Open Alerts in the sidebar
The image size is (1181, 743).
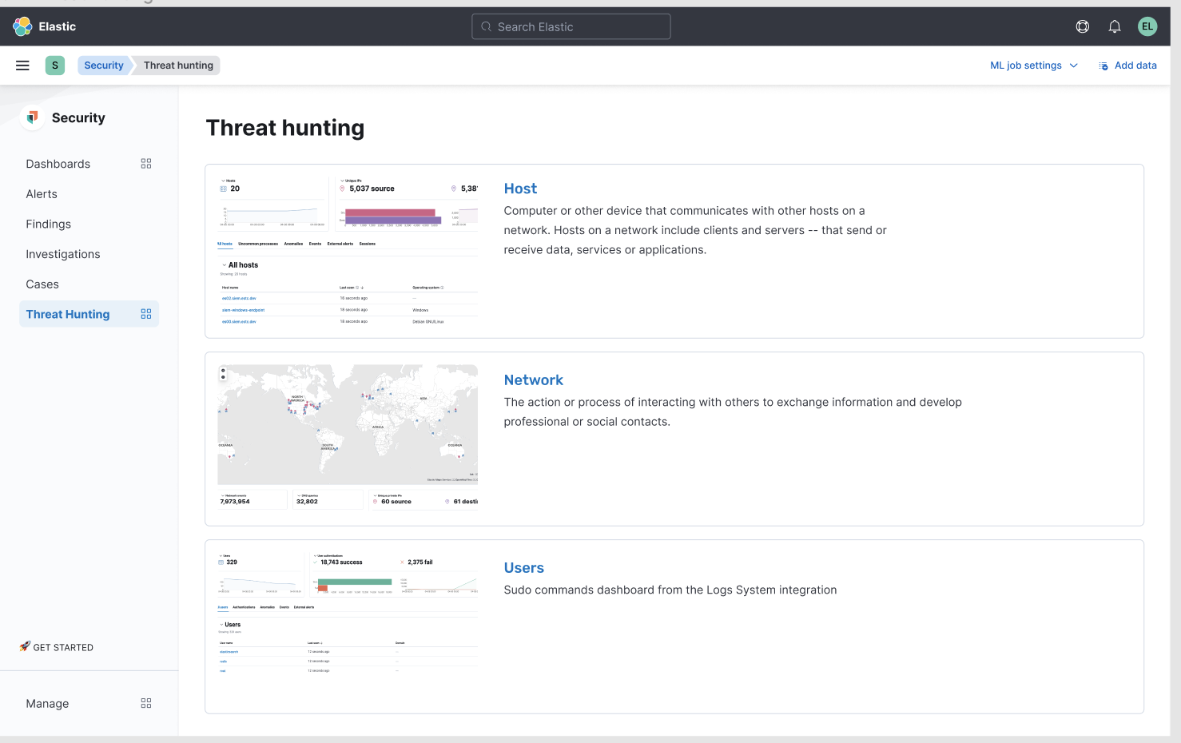click(x=42, y=194)
